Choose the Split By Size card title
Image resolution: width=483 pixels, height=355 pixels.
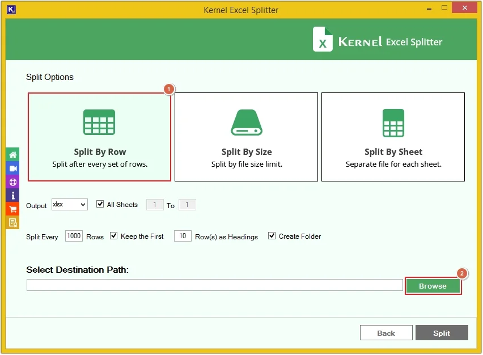247,152
